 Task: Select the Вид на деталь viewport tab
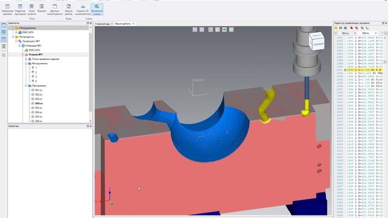pos(122,24)
